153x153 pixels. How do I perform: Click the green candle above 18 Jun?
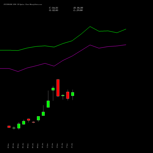73,94
